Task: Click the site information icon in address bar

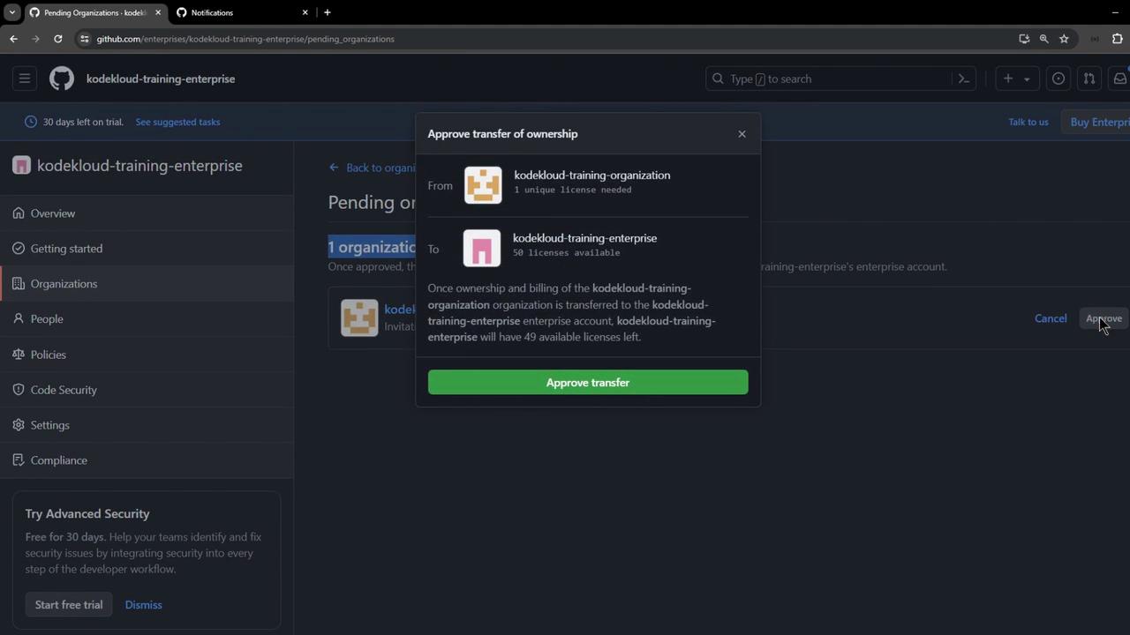Action: pos(85,39)
